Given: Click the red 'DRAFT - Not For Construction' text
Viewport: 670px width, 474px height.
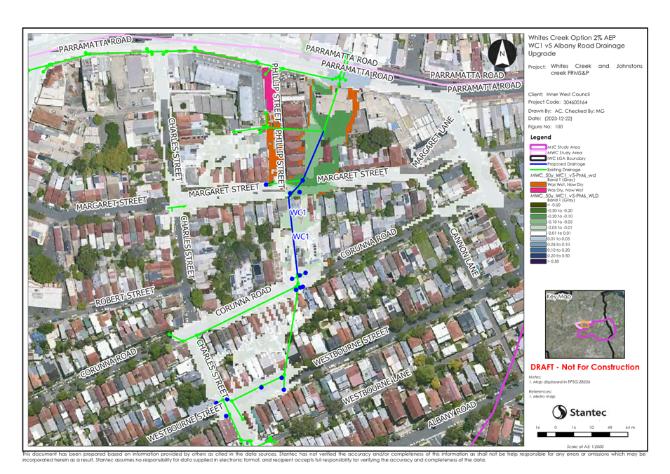Looking at the screenshot, I should click(x=584, y=367).
